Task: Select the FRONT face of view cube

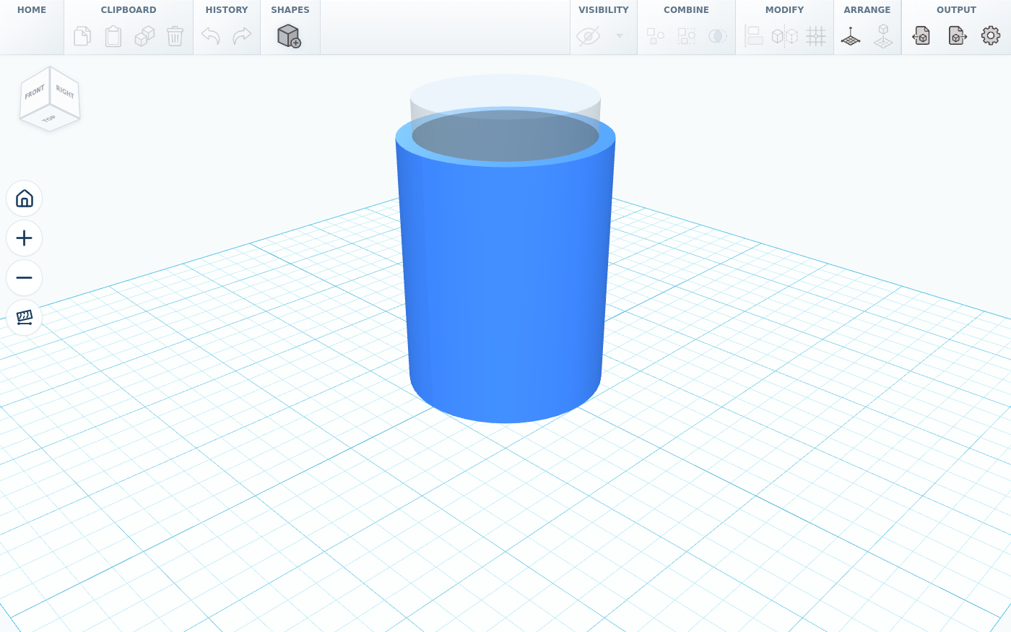Action: pos(34,93)
